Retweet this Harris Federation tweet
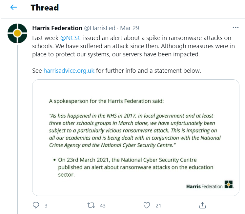This screenshot has height=214, width=245. coord(91,205)
